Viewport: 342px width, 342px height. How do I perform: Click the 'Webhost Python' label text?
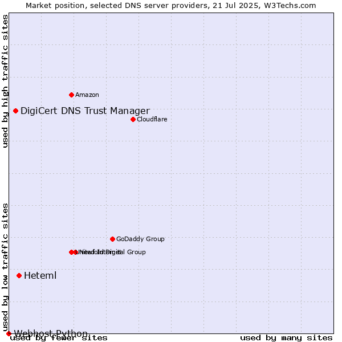[x=51, y=333]
